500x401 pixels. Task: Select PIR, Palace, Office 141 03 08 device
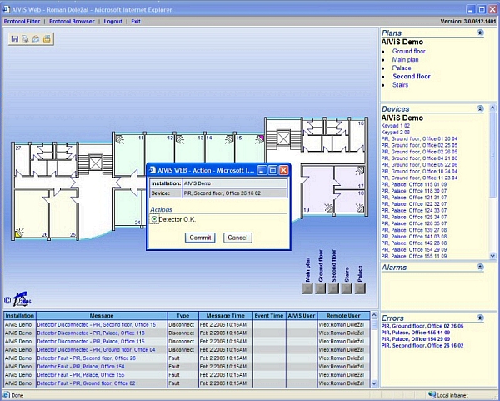[x=414, y=237]
